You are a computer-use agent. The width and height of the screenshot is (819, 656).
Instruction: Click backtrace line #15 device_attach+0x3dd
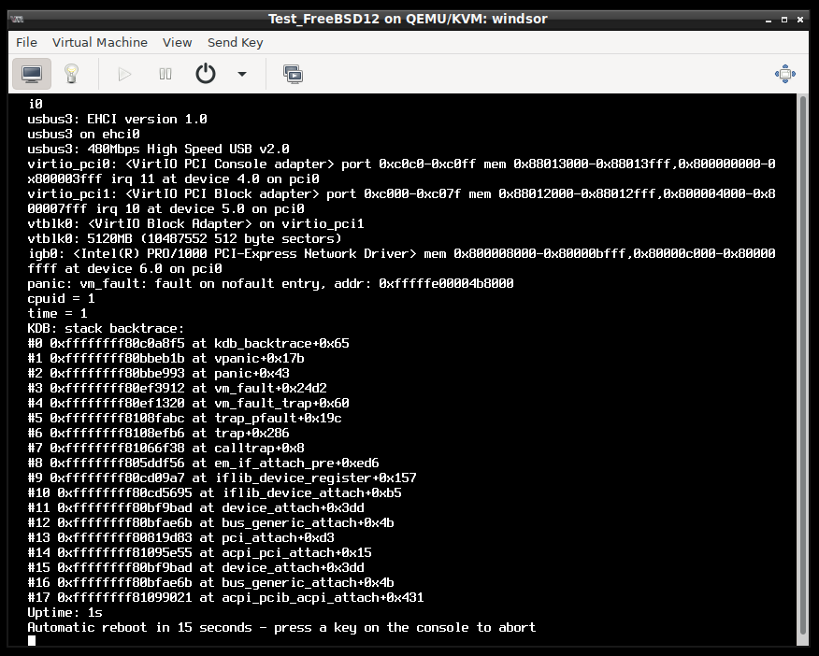click(196, 568)
